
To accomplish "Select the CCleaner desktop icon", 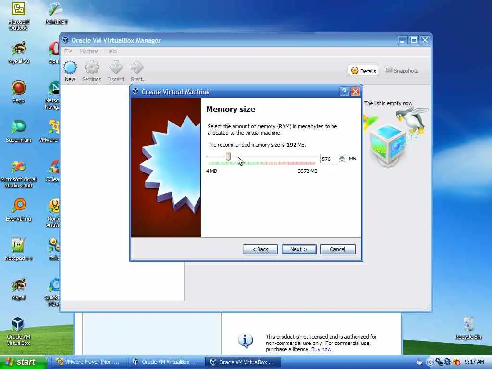I will (x=53, y=171).
